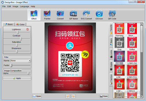Open the Help menu
Viewport: 146px width, 101px height.
pyautogui.click(x=33, y=7)
